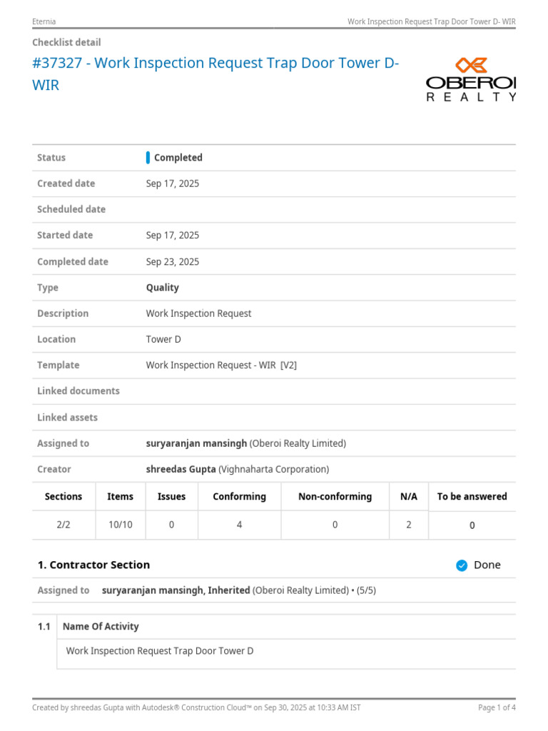Click assignee suryaranjan mansingh name
The height and width of the screenshot is (731, 548).
(x=196, y=443)
